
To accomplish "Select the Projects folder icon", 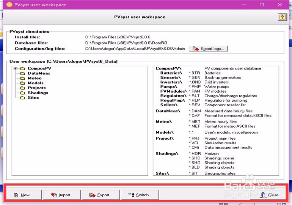I will tap(22, 88).
